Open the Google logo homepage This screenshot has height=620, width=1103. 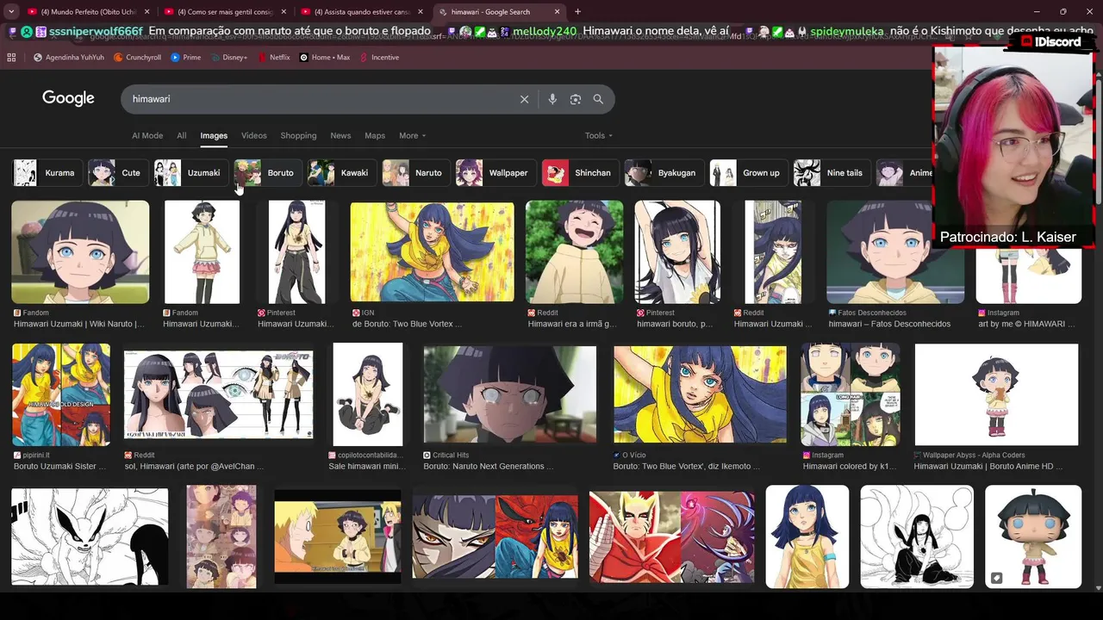(x=68, y=98)
